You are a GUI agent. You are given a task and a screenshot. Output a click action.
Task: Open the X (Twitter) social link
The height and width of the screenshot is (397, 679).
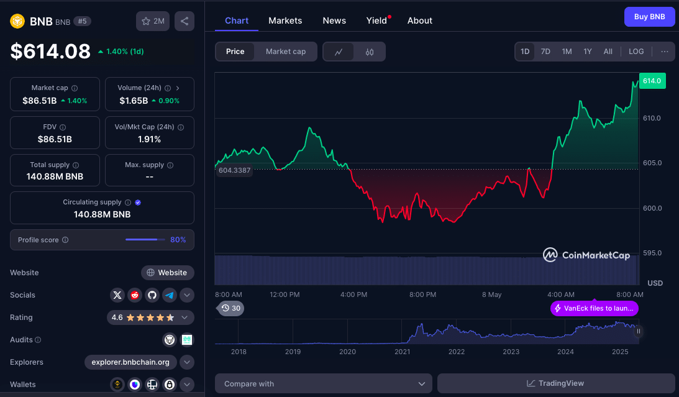(x=117, y=295)
